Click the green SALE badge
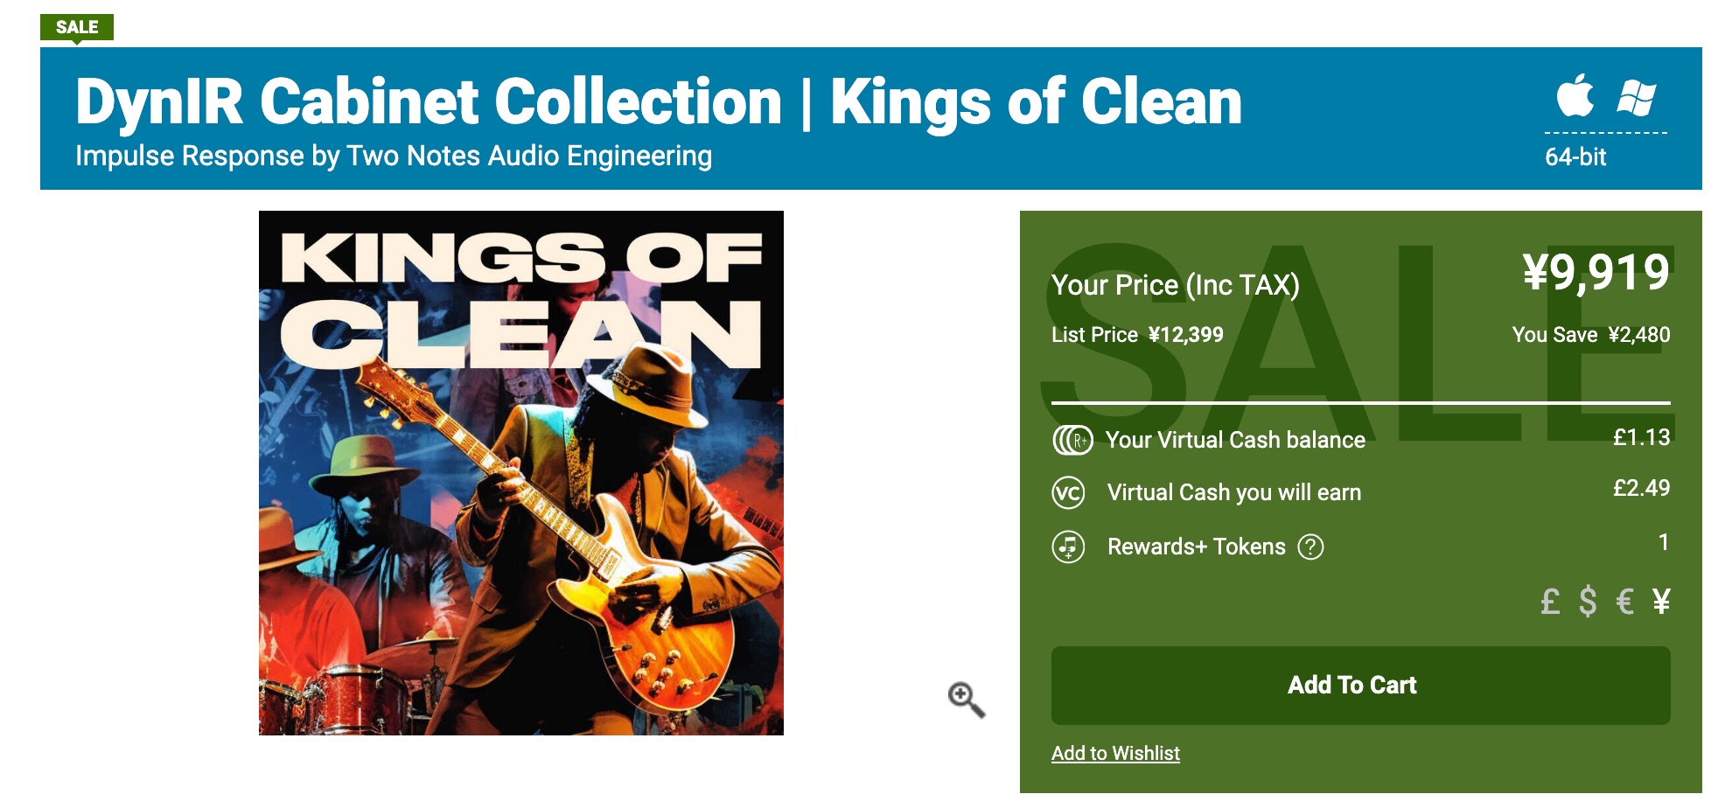This screenshot has height=794, width=1718. tap(77, 27)
